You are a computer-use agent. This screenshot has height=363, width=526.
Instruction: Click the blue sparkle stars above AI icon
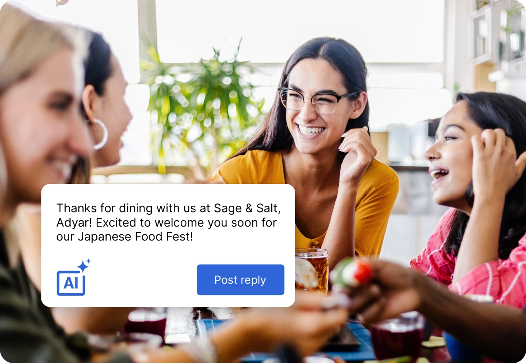pyautogui.click(x=84, y=265)
